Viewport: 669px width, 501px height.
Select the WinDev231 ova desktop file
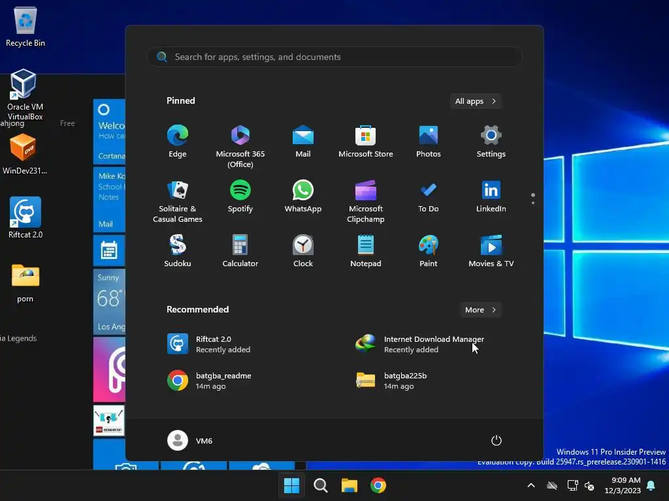click(25, 154)
